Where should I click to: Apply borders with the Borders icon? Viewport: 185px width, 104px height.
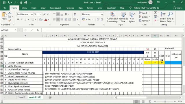click(x=33, y=19)
